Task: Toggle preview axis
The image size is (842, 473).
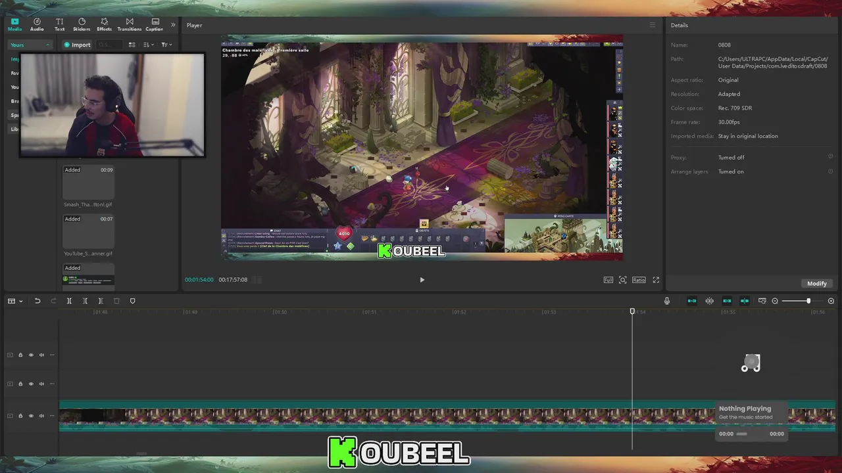Action: click(x=745, y=301)
